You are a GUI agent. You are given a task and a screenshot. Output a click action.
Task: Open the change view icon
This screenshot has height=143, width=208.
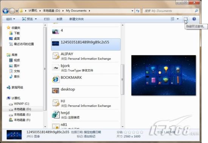(172, 19)
